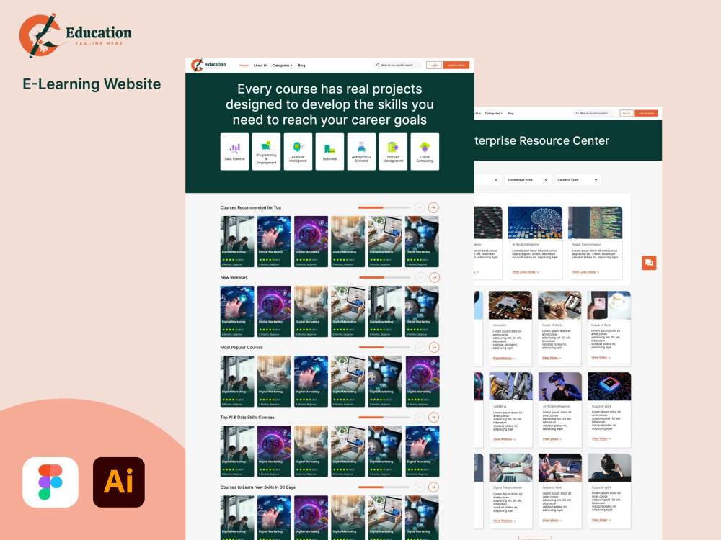Select the Autonomous Systems category tile

361,151
